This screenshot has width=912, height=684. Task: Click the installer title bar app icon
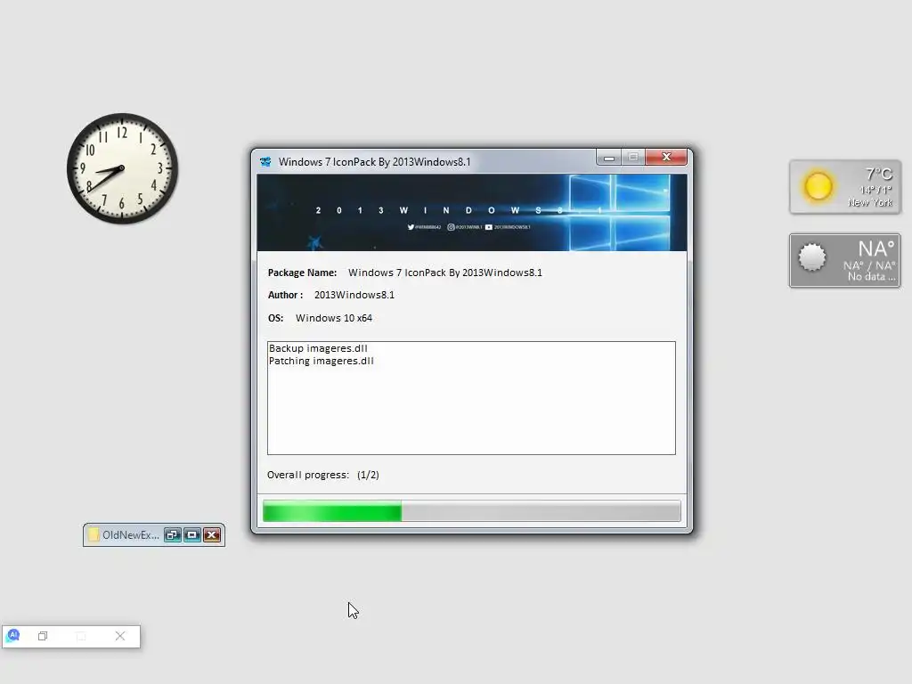pos(265,162)
